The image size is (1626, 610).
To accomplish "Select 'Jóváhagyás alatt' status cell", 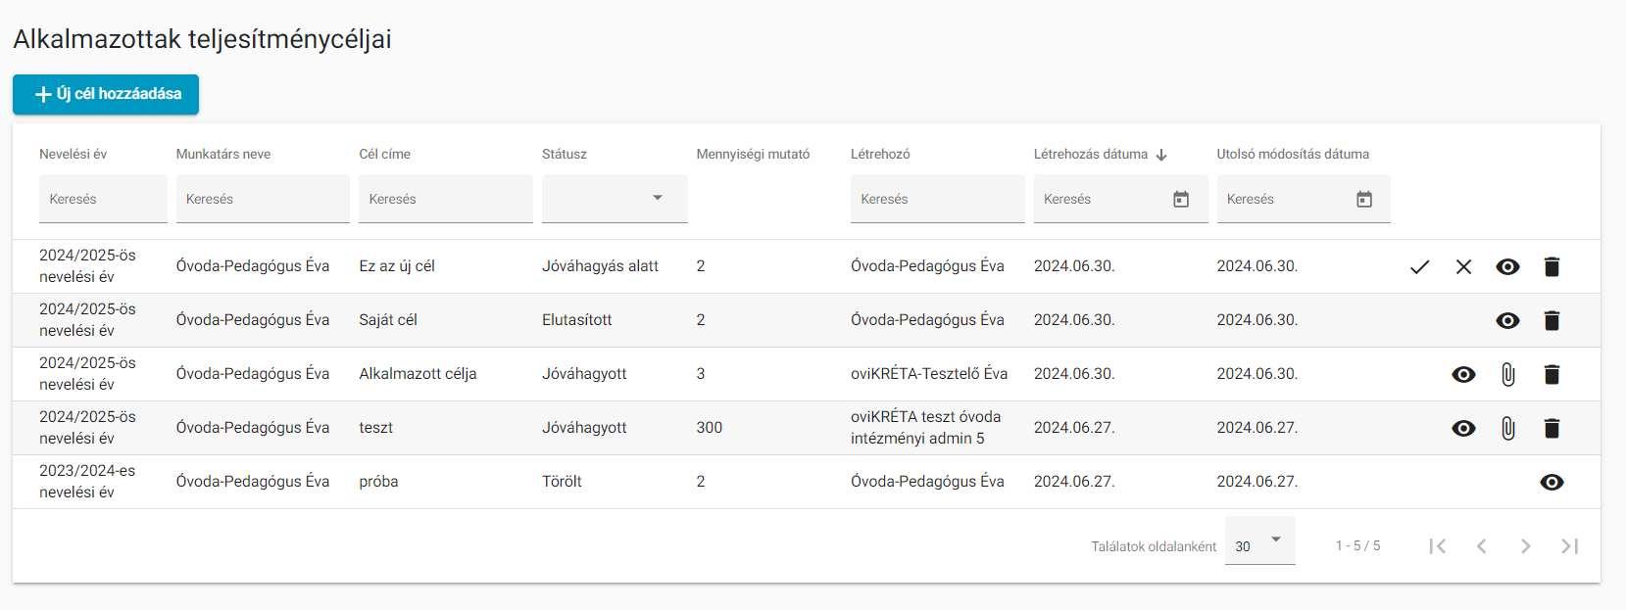I will (x=600, y=266).
